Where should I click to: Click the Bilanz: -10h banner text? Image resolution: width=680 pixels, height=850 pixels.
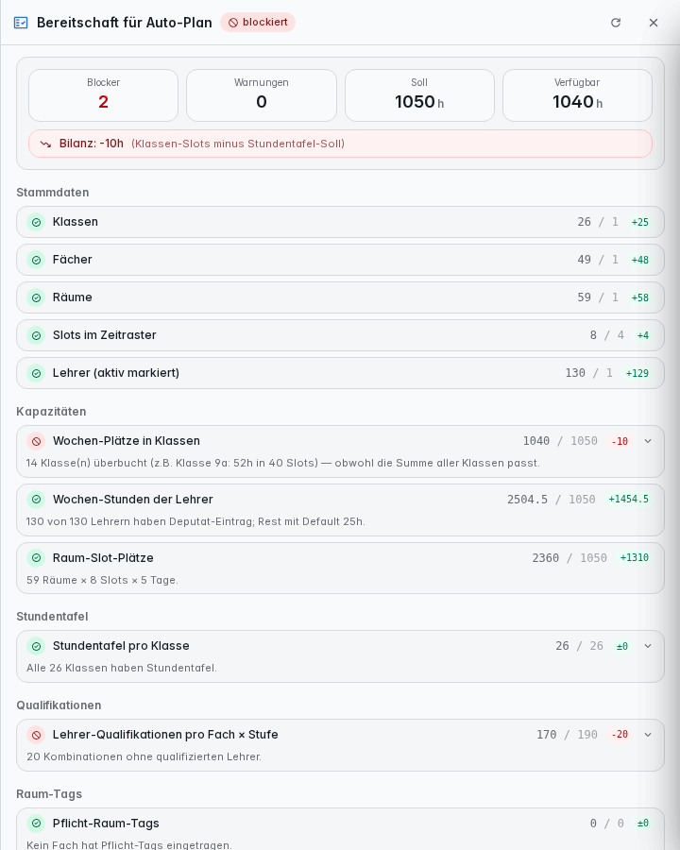coord(91,144)
